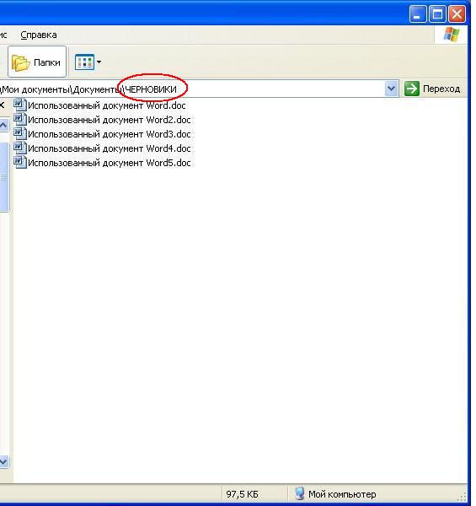
Task: Click the side pane scroll down arrow
Action: tap(3, 461)
